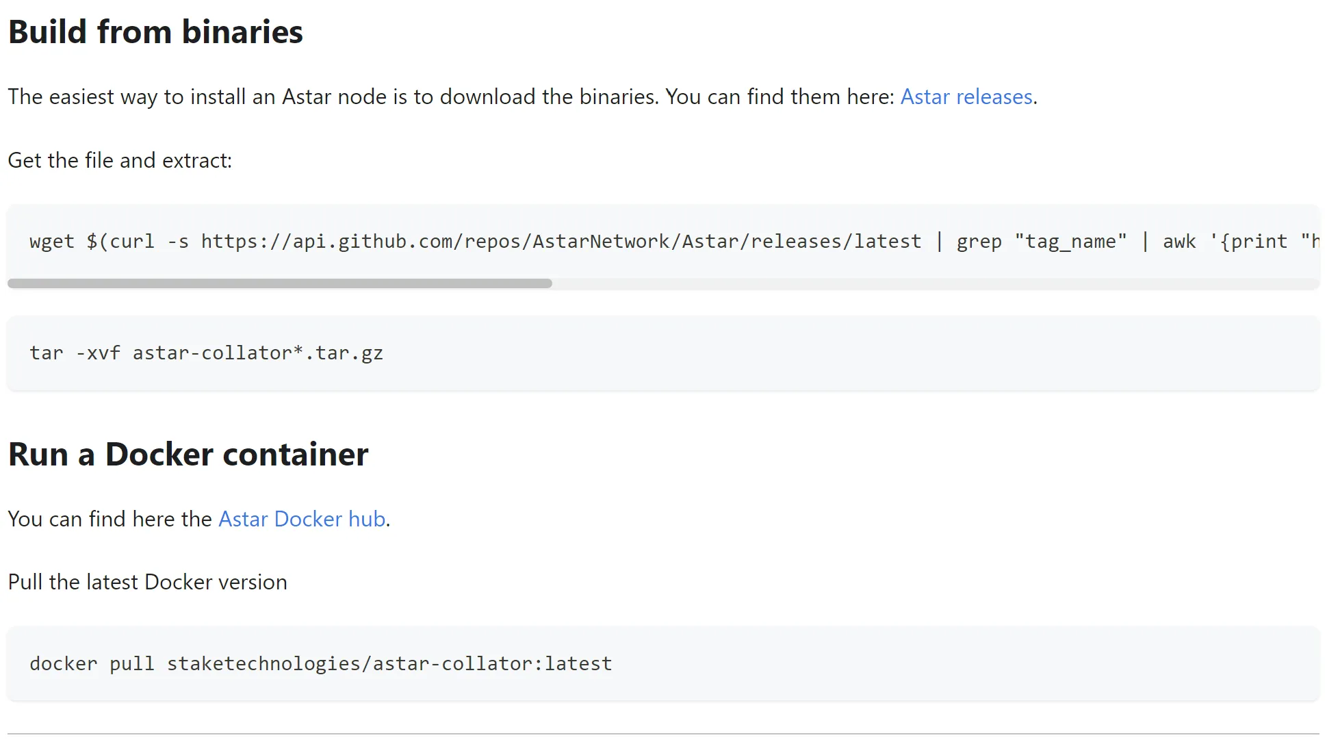Click the "Get the file and extract:" text
Viewport: 1340px width, 753px height.
click(120, 161)
